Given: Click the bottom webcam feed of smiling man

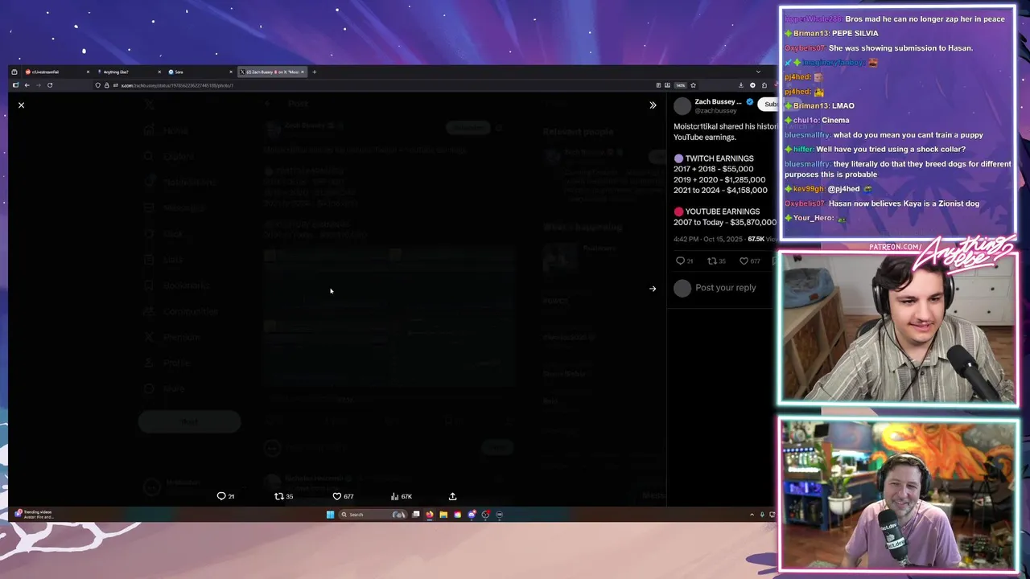Looking at the screenshot, I should point(898,495).
